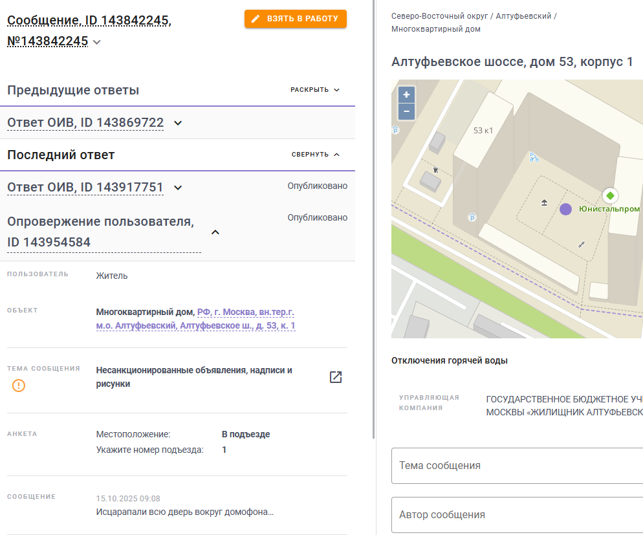Expand the Предыдущие ответы section with Раскрыть
This screenshot has width=643, height=535.
tap(315, 90)
